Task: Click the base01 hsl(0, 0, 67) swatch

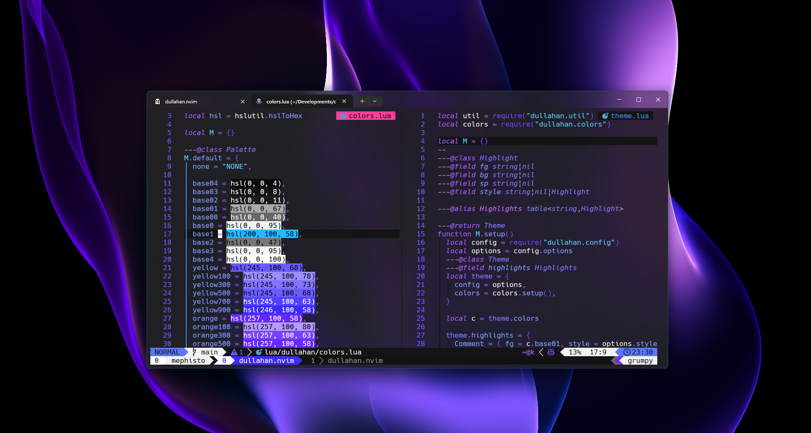Action: (258, 208)
